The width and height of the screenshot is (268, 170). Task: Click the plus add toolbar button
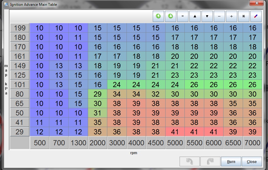click(x=231, y=16)
